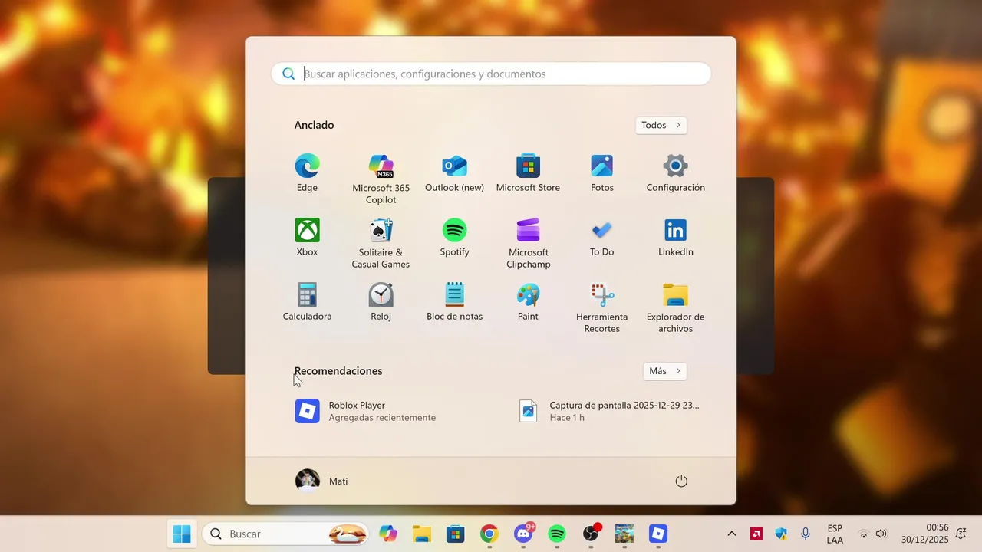This screenshot has width=982, height=552.
Task: Open OBS Studio taskbar icon
Action: pyautogui.click(x=591, y=534)
